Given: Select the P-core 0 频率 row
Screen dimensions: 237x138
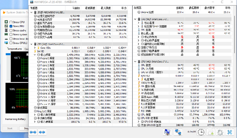Looking at the screenshot, I should tap(78, 58).
